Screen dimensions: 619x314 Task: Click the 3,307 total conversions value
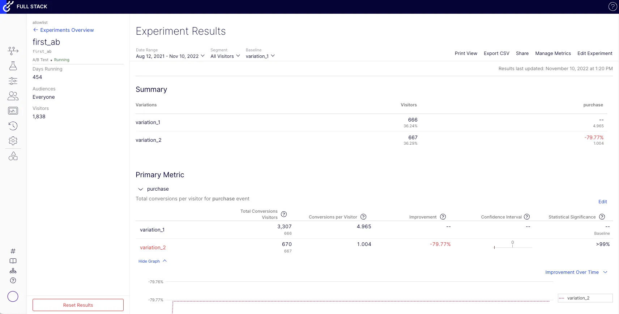(284, 226)
